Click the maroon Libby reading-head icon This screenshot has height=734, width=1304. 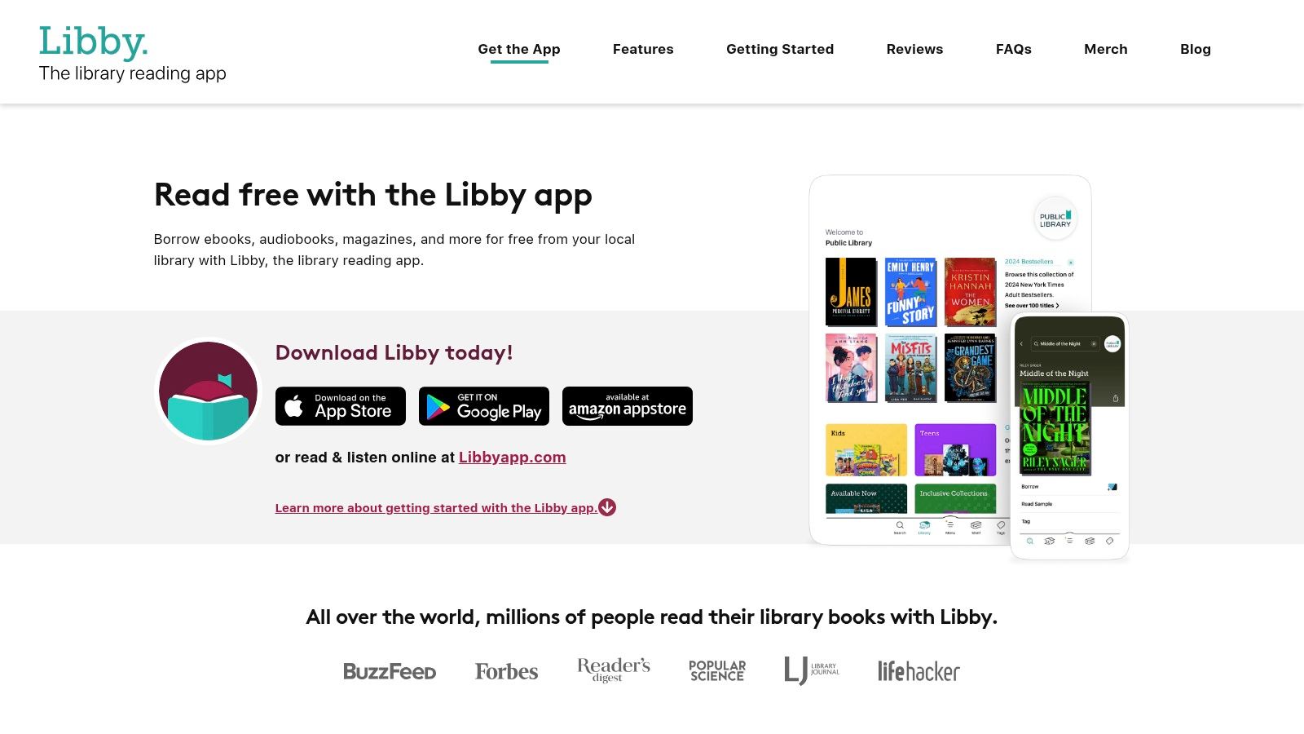208,391
